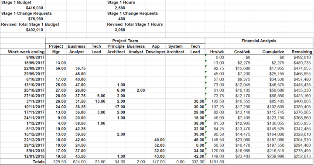
Task: Click the 42.25 Business Analyst cell
Action: coord(80,129)
